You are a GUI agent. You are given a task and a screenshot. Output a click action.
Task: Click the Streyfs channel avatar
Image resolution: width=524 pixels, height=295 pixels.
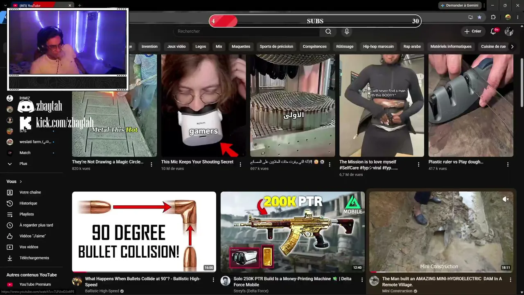[226, 281]
